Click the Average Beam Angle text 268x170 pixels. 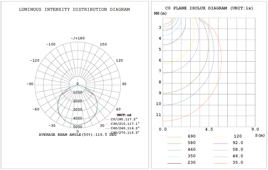click(77, 135)
